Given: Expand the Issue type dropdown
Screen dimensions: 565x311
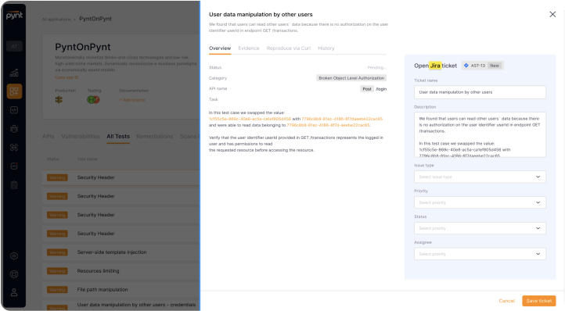Looking at the screenshot, I should (480, 177).
